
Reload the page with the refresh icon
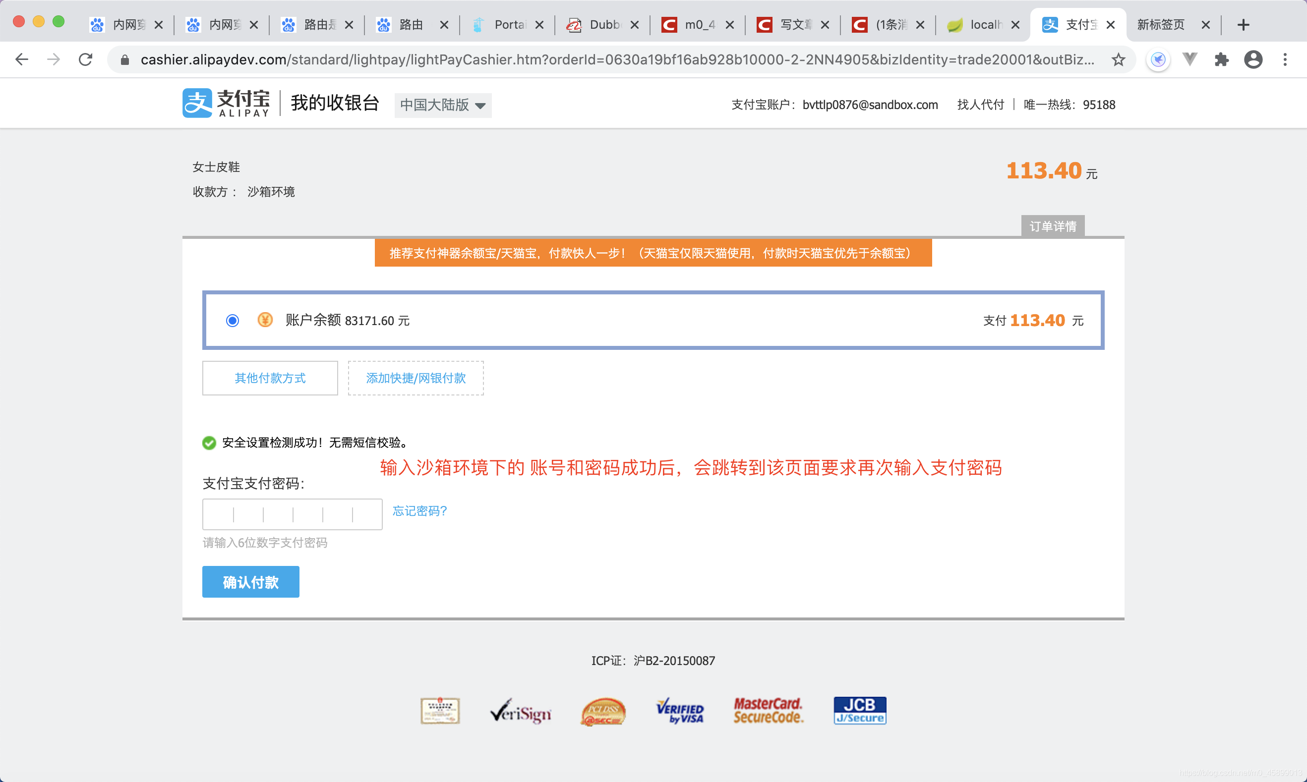[85, 59]
